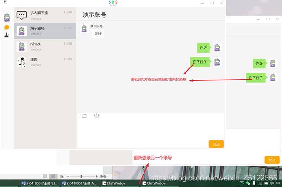Maximize the back chat window
This screenshot has height=187, width=282.
point(268,19)
